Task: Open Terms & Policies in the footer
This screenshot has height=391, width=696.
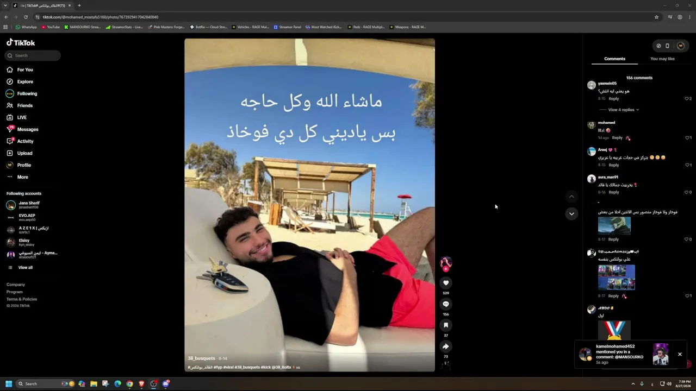Action: (x=22, y=299)
